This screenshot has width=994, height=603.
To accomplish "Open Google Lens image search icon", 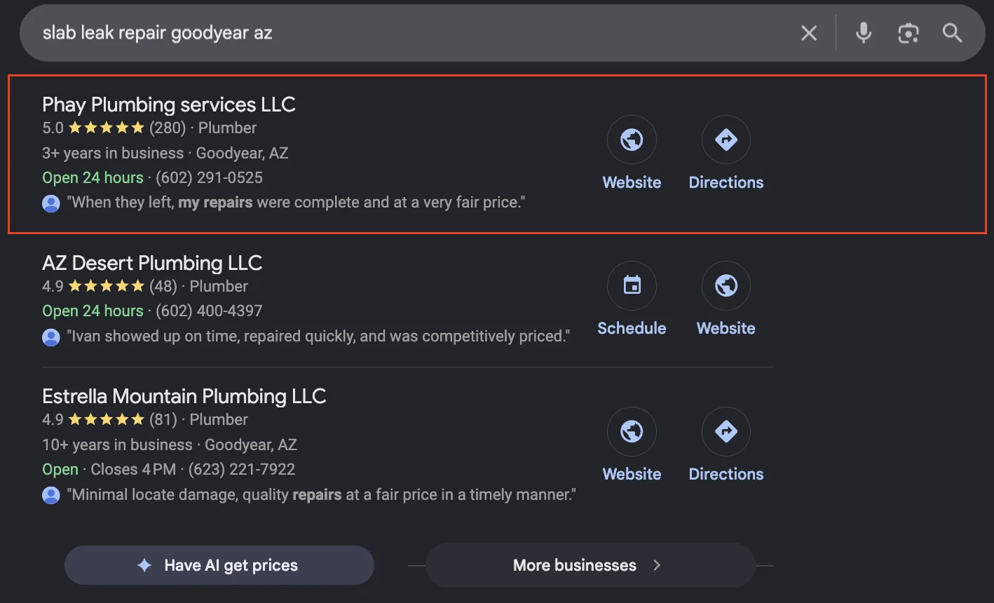I will 908,33.
